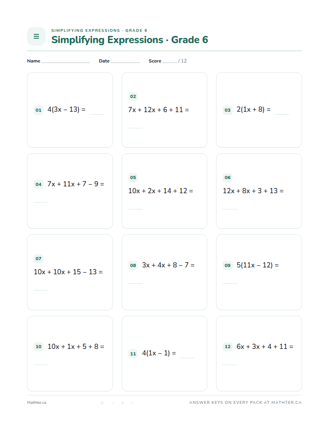The image size is (329, 426).
Task: Click the 07 problem number badge
Action: click(39, 259)
